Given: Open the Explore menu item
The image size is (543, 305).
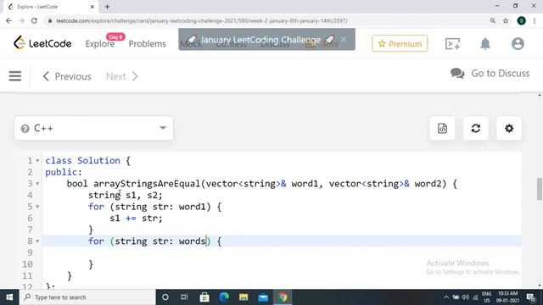Looking at the screenshot, I should coord(100,44).
